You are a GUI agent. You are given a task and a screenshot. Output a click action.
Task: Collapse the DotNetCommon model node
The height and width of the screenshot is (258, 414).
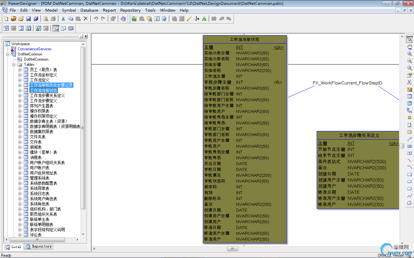[x=8, y=54]
